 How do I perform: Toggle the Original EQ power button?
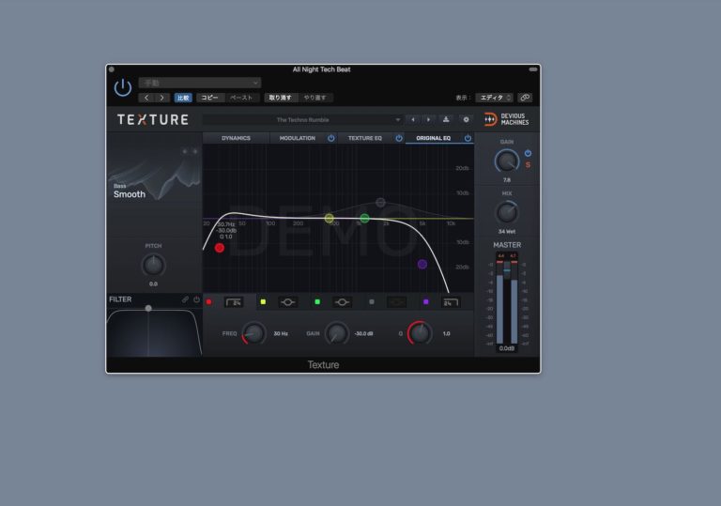pos(467,138)
